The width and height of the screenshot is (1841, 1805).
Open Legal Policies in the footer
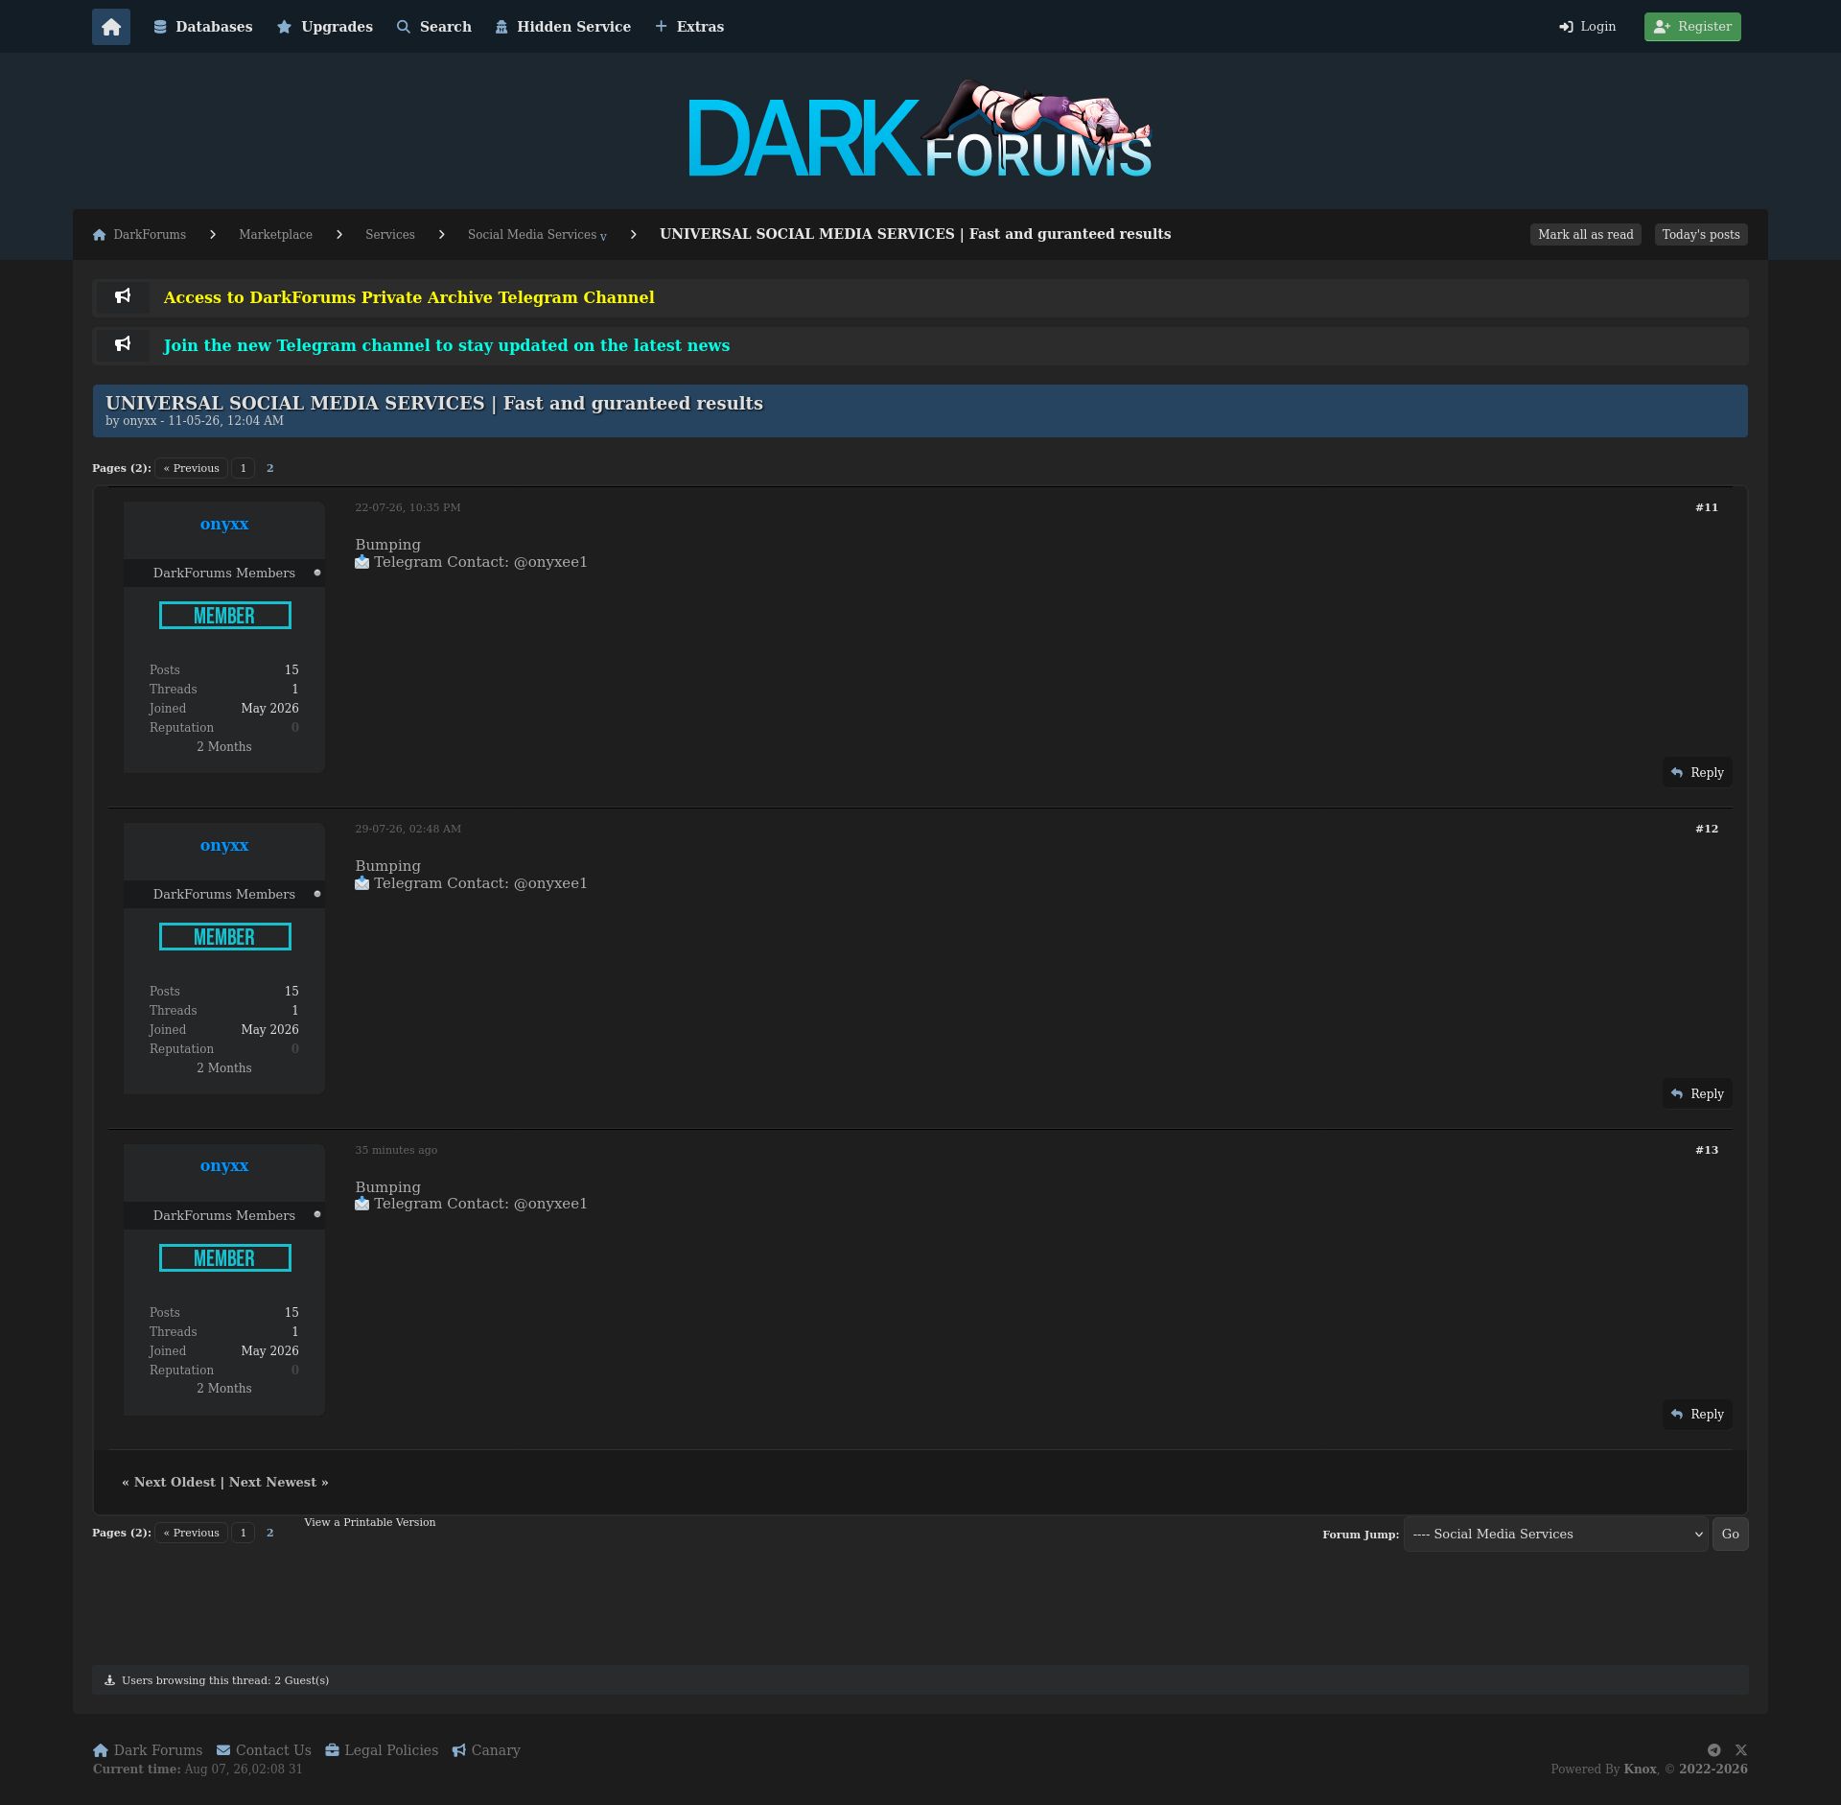[x=382, y=1750]
